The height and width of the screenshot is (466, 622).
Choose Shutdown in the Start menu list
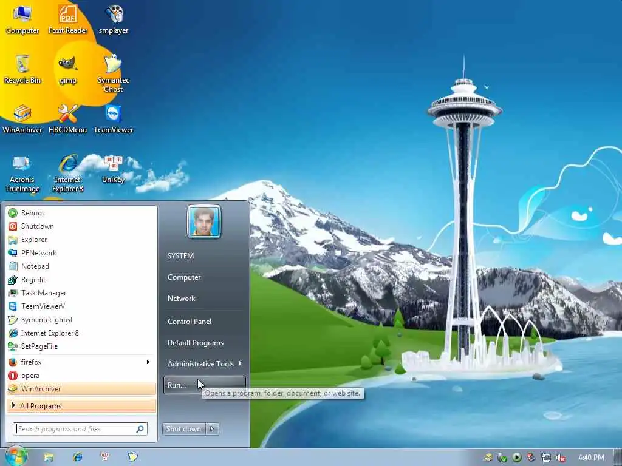coord(81,226)
